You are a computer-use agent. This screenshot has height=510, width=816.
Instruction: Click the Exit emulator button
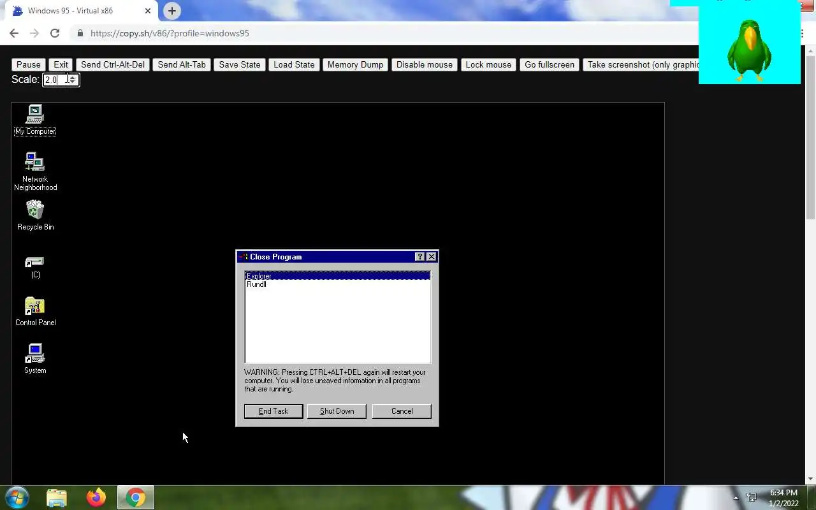pyautogui.click(x=61, y=64)
